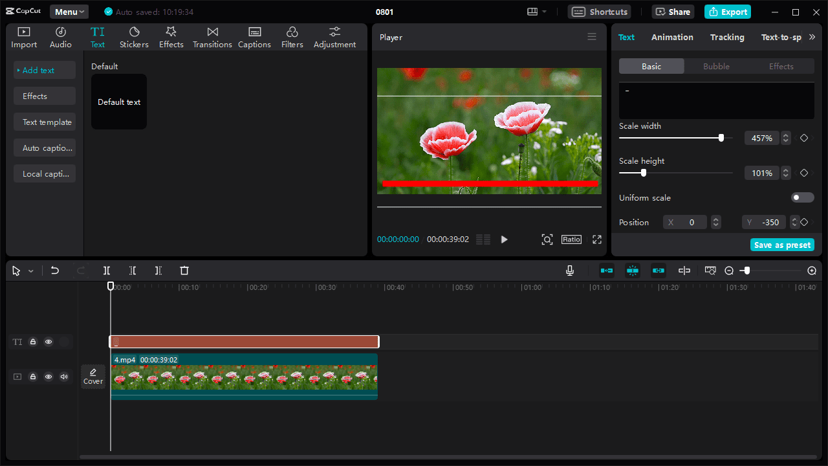The width and height of the screenshot is (828, 466).
Task: Click the Export button
Action: [x=727, y=12]
